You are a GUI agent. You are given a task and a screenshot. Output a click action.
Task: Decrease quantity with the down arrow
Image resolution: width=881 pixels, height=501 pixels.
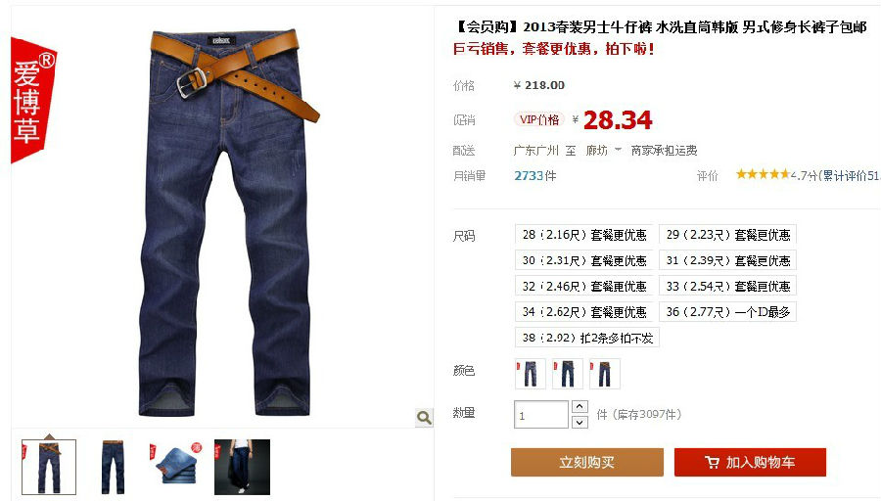[x=580, y=422]
